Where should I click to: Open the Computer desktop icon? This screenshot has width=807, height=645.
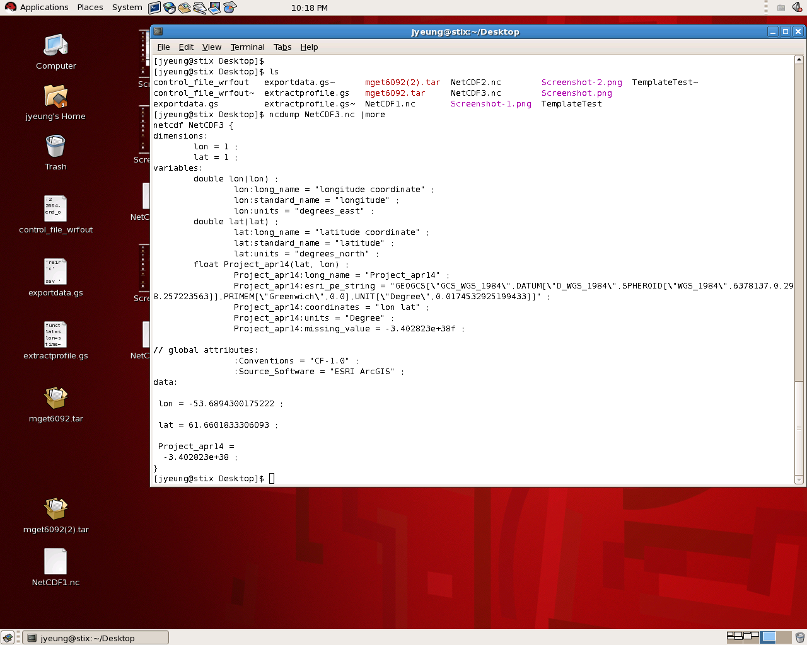pyautogui.click(x=55, y=46)
